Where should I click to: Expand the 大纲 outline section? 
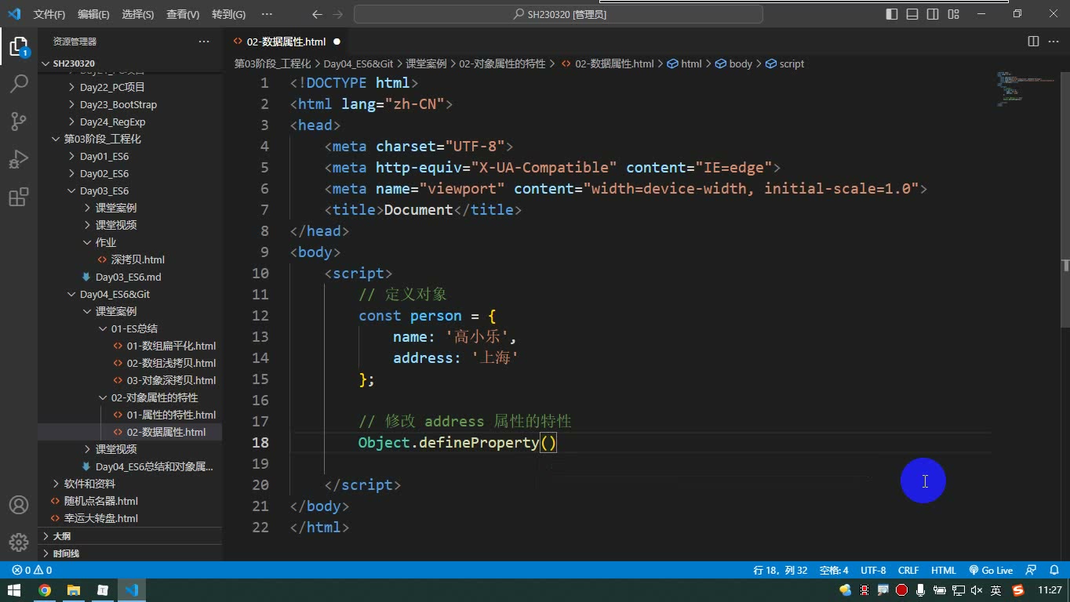61,536
